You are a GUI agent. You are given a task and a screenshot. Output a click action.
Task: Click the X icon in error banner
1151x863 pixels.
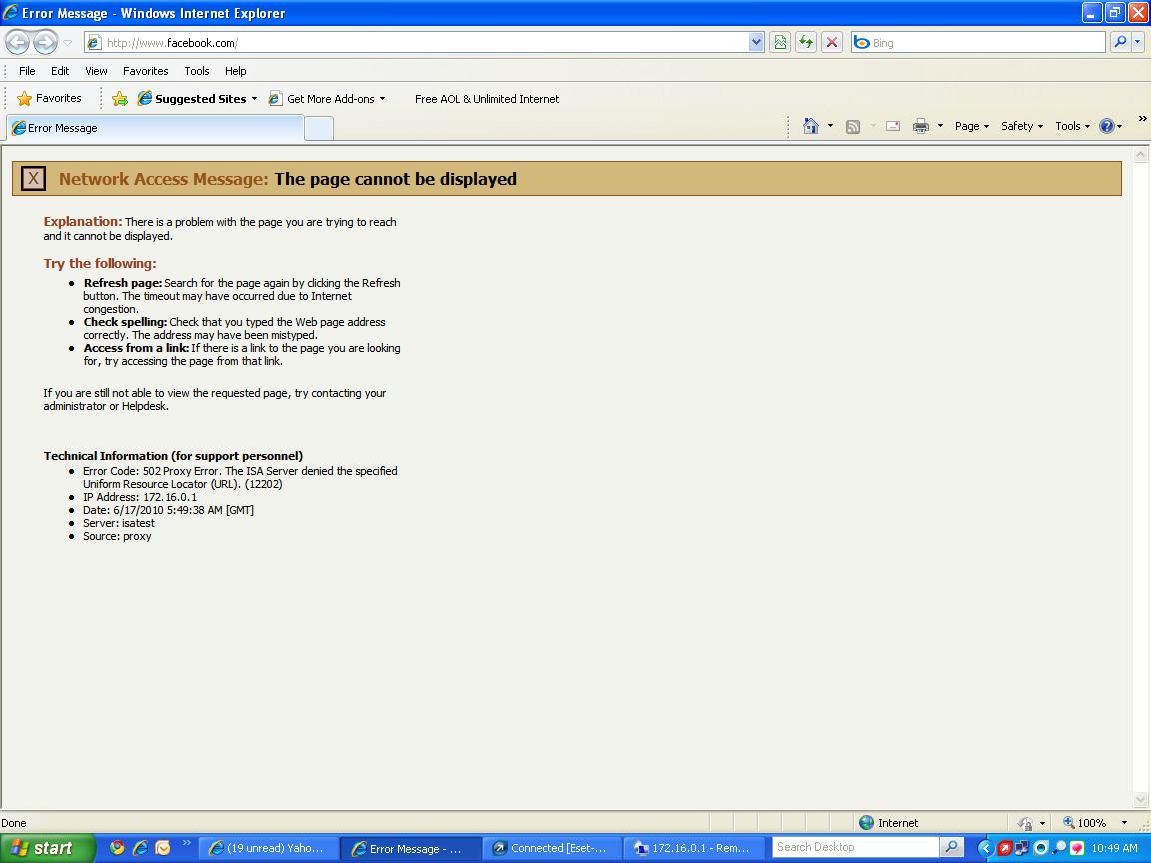[x=33, y=179]
